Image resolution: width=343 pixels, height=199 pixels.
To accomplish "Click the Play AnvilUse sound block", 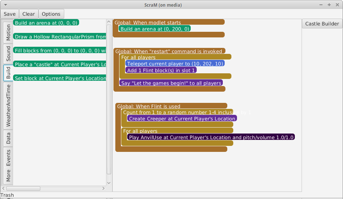I will pos(211,137).
